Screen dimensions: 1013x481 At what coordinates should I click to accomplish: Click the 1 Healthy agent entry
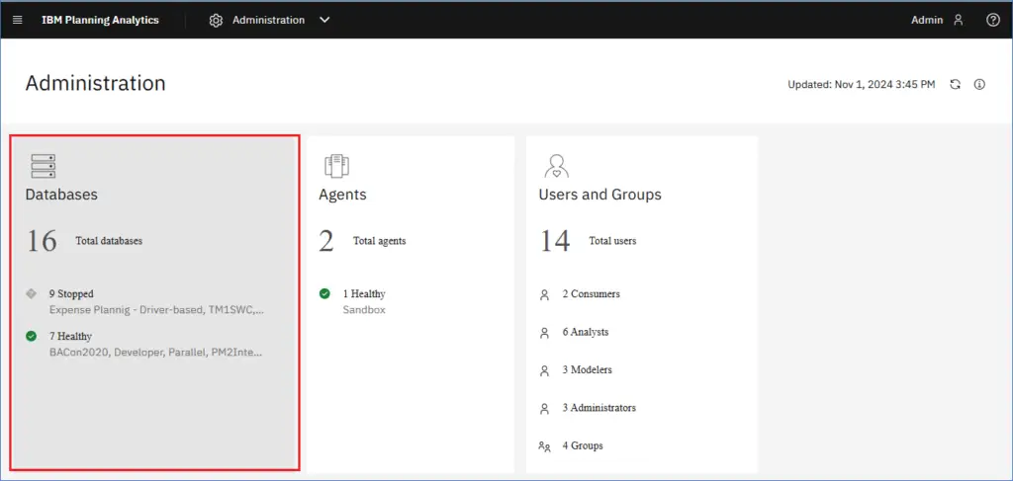(363, 294)
